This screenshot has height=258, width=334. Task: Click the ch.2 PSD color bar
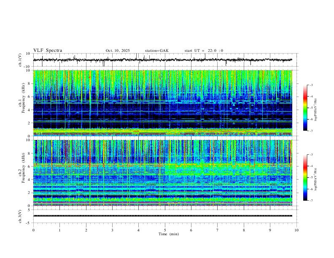[305, 177]
